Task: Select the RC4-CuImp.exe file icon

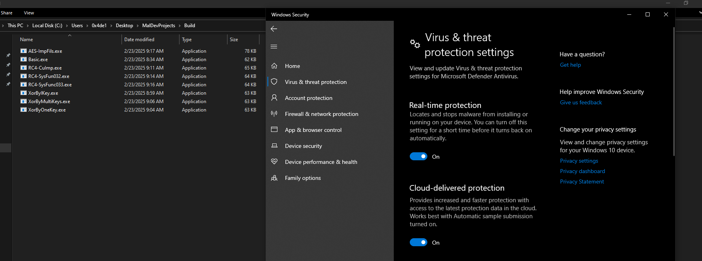Action: coord(24,68)
